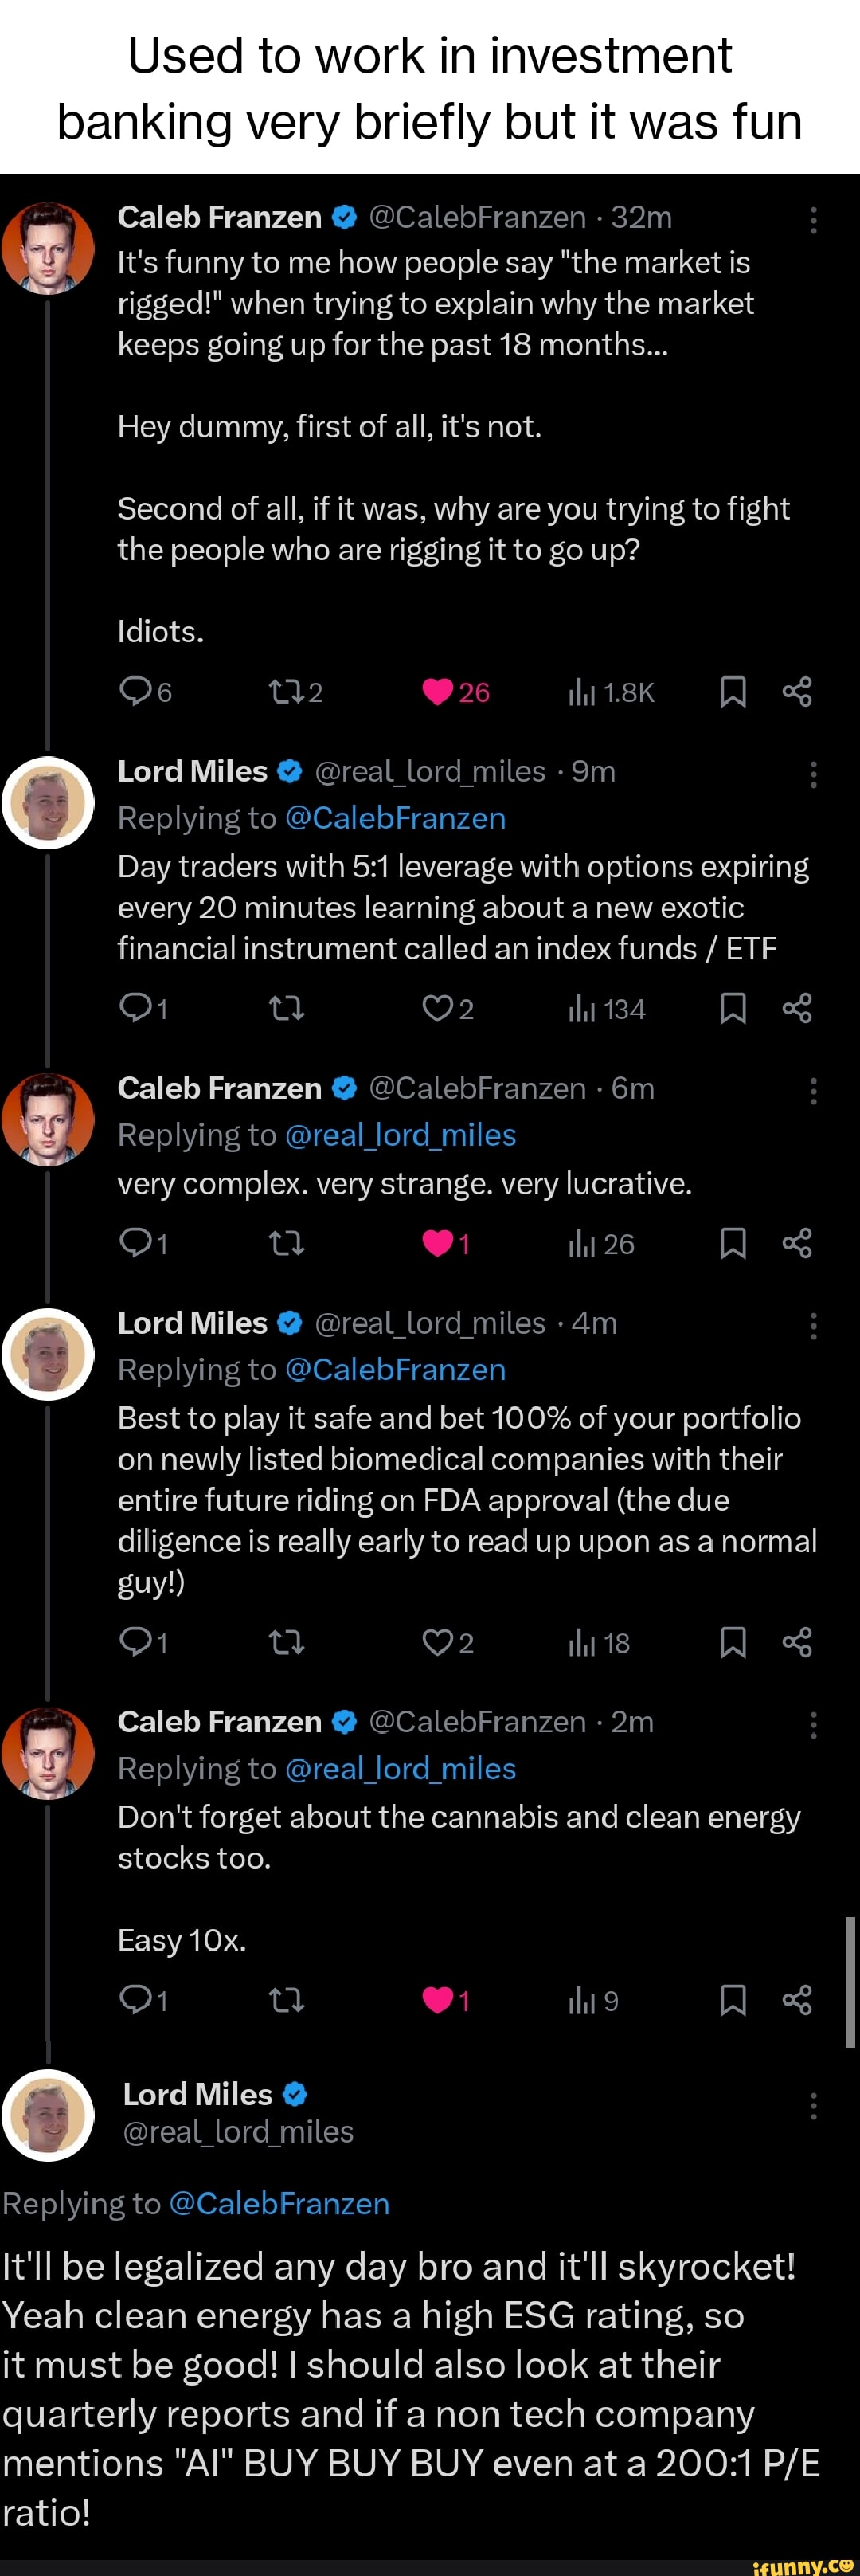The height and width of the screenshot is (2576, 860).
Task: Like Caleb Franzen's 32m market-is-rigged tweet
Action: click(439, 692)
